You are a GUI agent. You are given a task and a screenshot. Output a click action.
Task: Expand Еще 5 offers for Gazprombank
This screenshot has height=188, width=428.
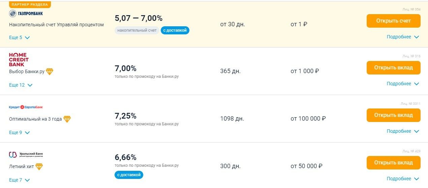coord(19,37)
